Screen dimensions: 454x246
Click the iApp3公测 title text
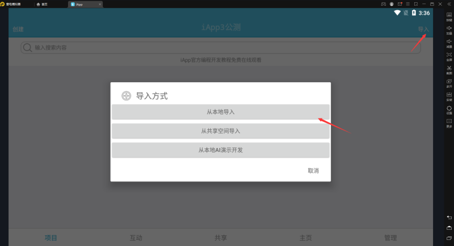click(x=221, y=27)
